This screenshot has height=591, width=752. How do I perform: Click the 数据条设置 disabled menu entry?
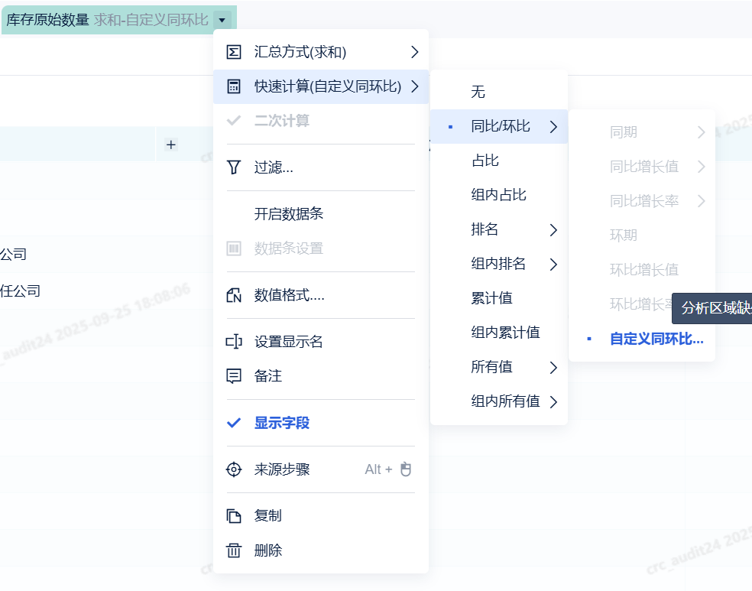[x=321, y=248]
